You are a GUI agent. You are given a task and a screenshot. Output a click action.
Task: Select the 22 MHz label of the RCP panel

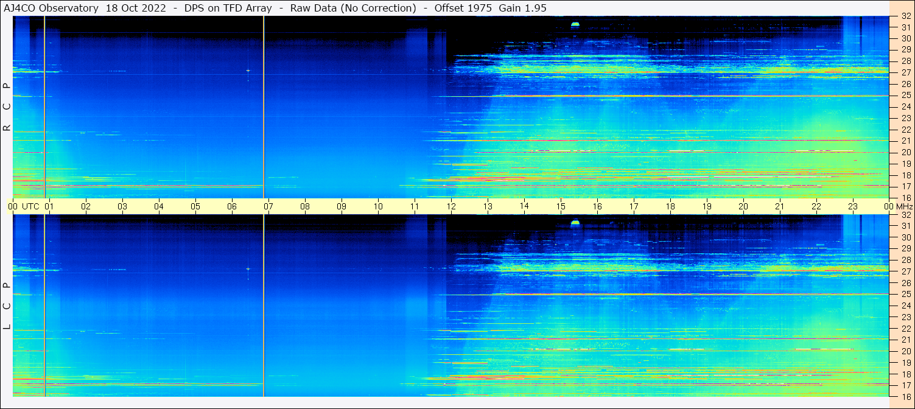[x=905, y=130]
